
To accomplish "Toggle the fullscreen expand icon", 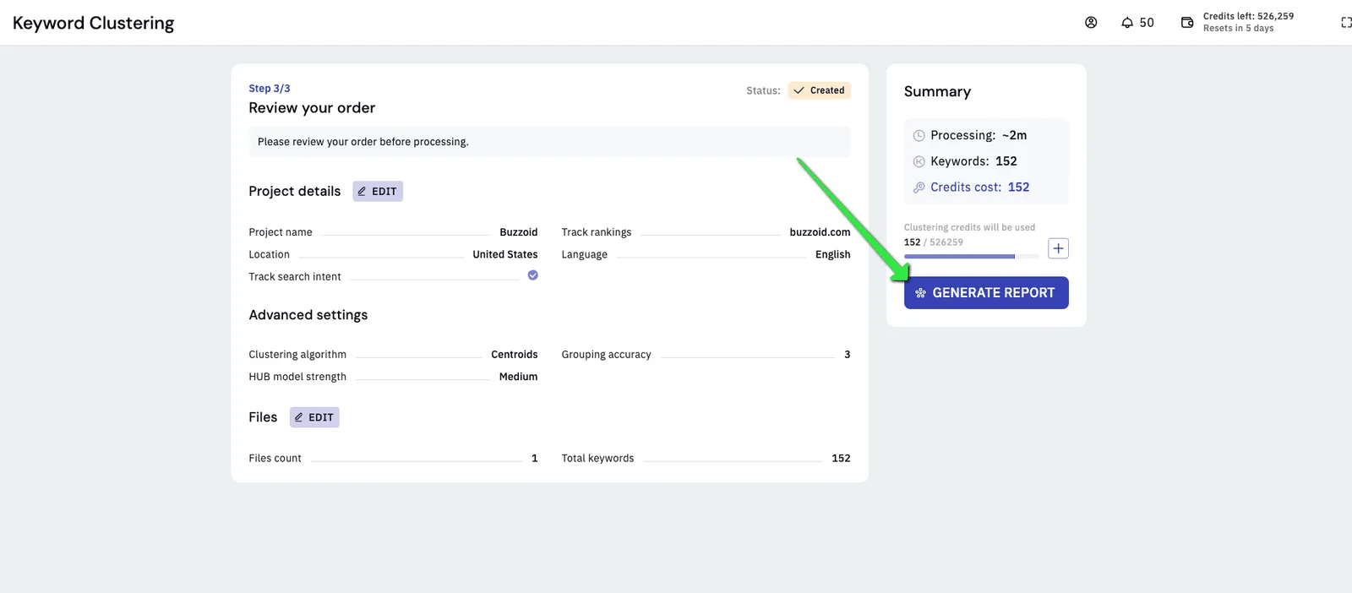I will 1346,23.
